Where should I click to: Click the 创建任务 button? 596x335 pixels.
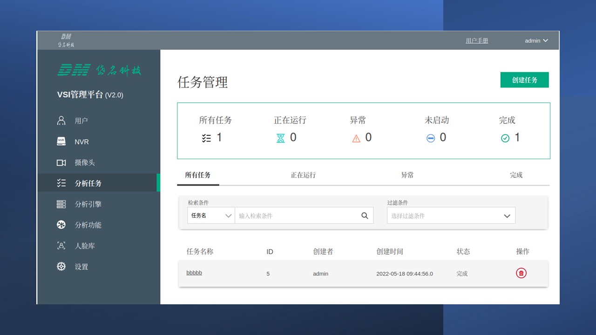point(525,80)
